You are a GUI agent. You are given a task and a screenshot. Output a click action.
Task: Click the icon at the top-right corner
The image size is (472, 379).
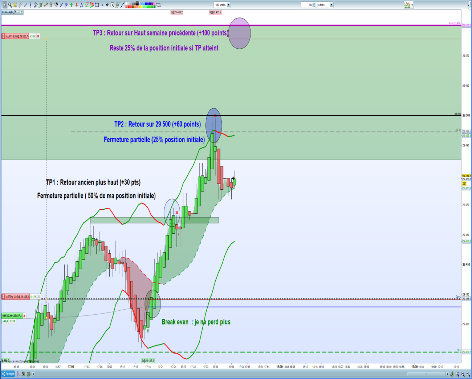(x=469, y=5)
